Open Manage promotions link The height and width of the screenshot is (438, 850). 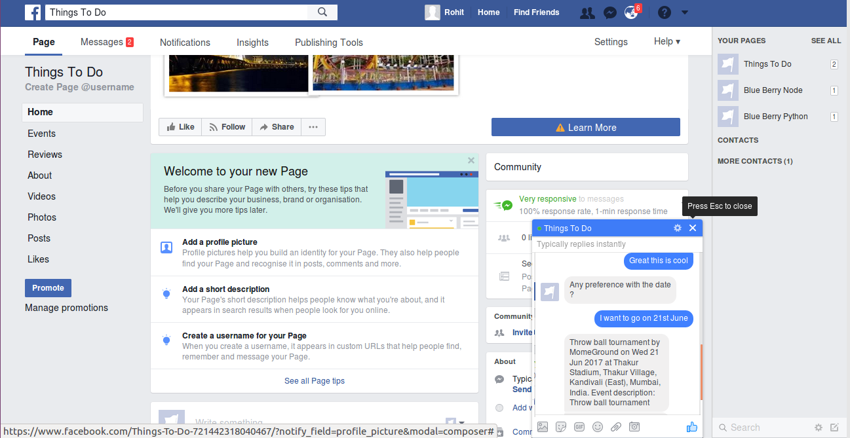click(66, 308)
